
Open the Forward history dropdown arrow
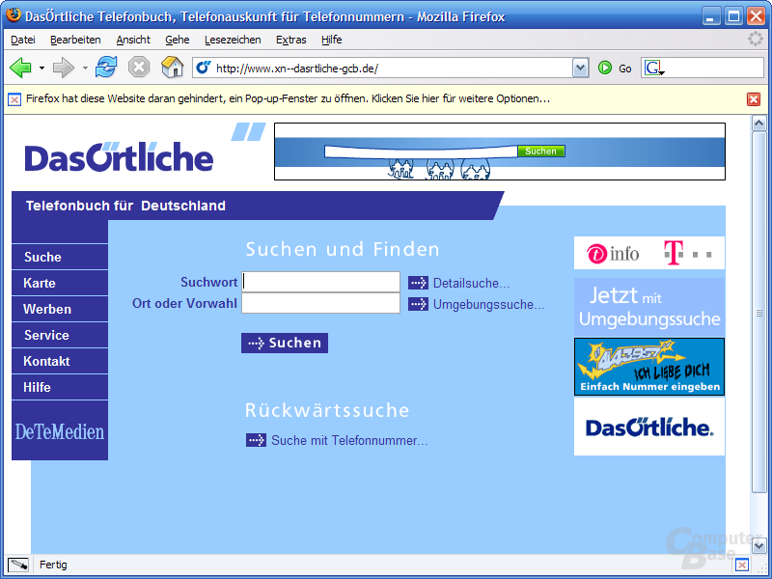tap(85, 68)
